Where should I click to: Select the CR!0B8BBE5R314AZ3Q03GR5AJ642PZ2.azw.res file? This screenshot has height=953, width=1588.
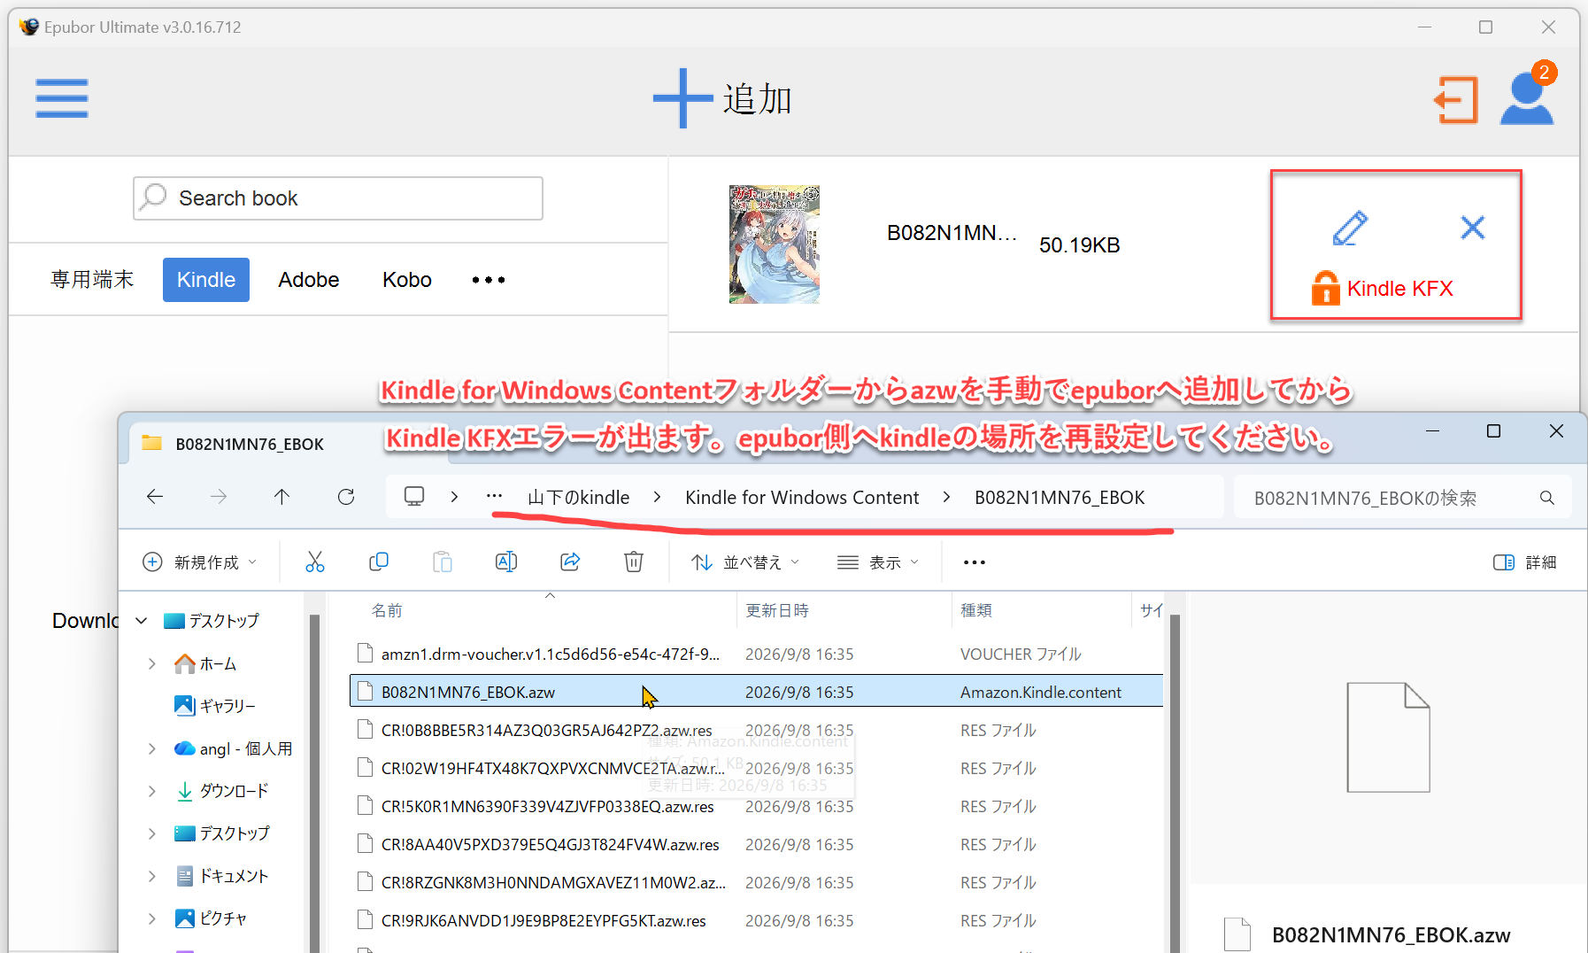click(757, 731)
